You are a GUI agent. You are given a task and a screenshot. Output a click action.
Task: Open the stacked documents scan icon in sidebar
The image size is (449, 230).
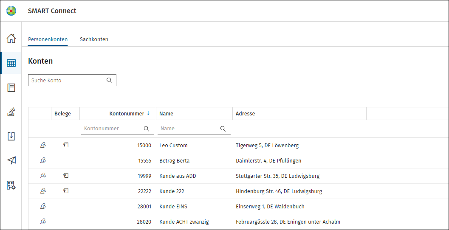coord(11,112)
